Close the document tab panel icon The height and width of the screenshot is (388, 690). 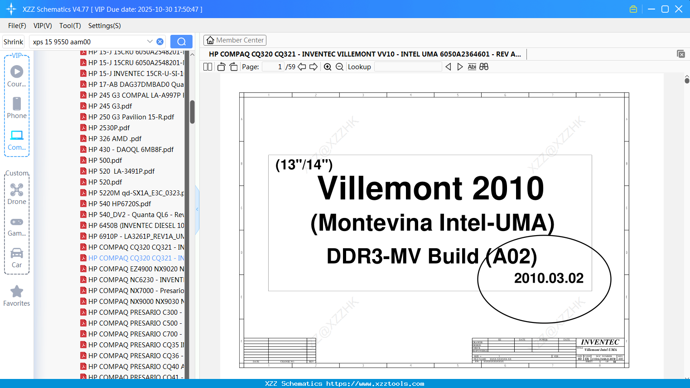[x=681, y=54]
